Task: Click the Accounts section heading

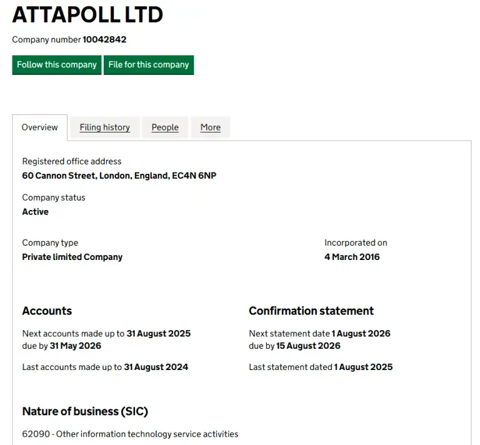Action: coord(47,311)
